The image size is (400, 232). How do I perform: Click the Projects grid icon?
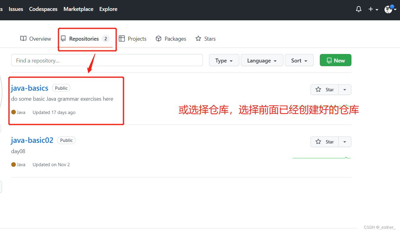point(122,38)
